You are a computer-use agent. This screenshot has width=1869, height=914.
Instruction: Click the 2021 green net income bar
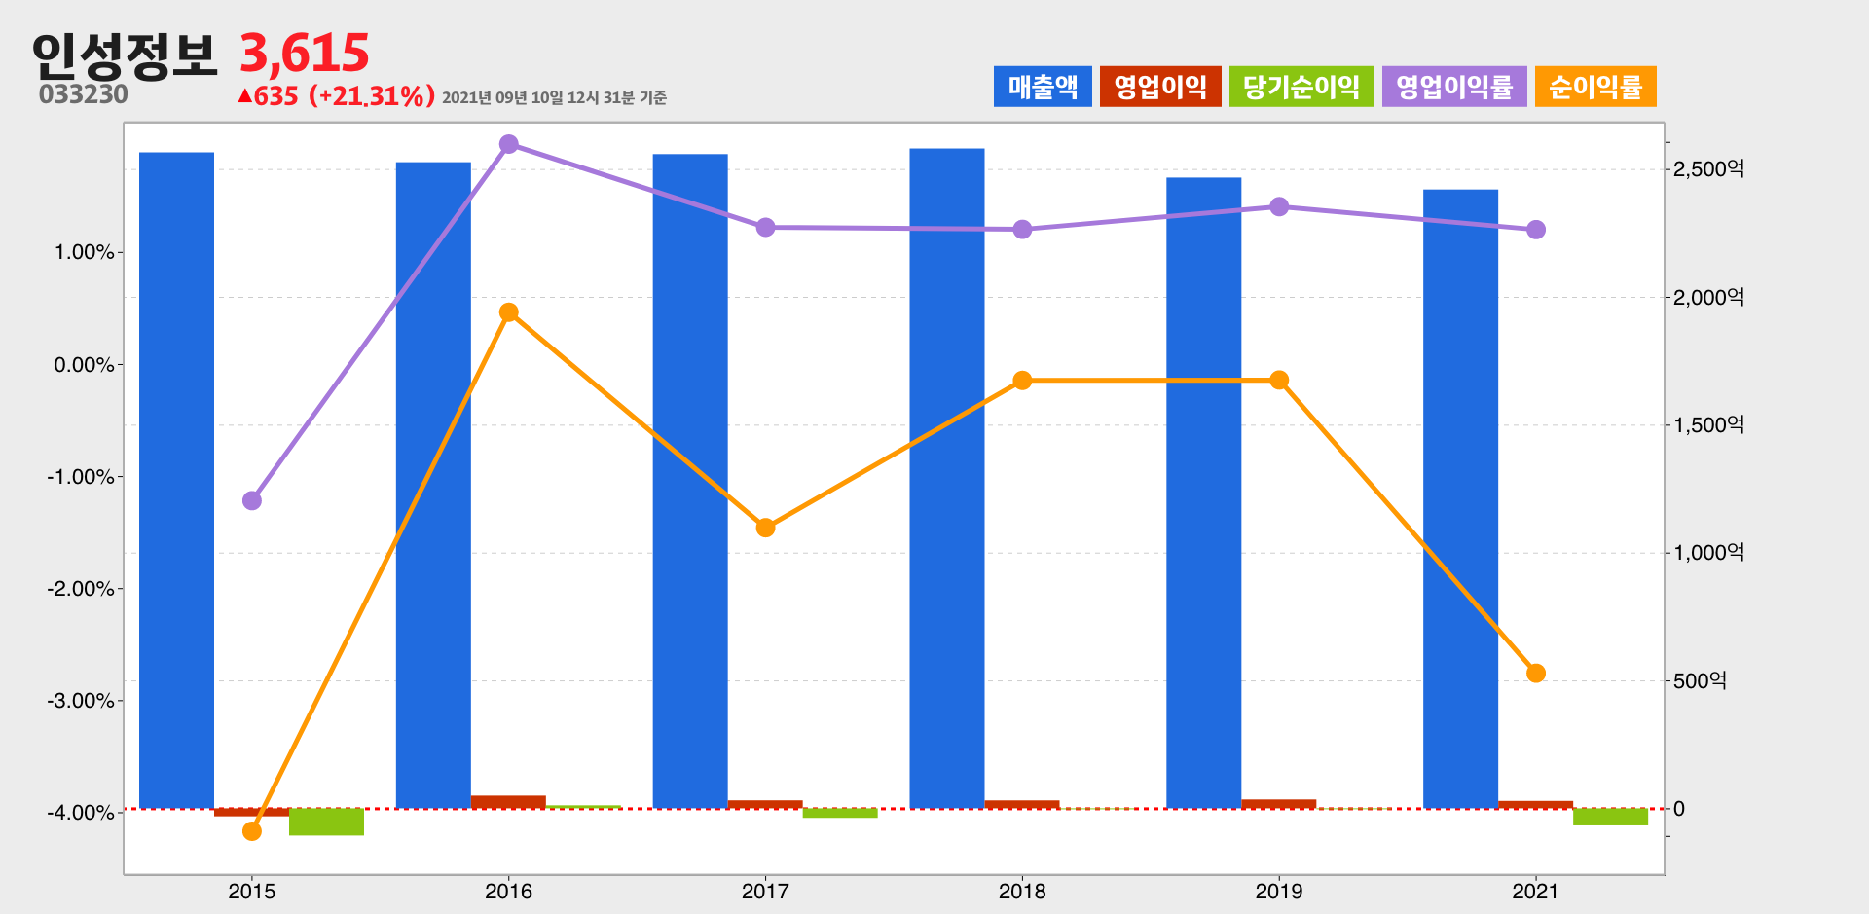tap(1611, 817)
